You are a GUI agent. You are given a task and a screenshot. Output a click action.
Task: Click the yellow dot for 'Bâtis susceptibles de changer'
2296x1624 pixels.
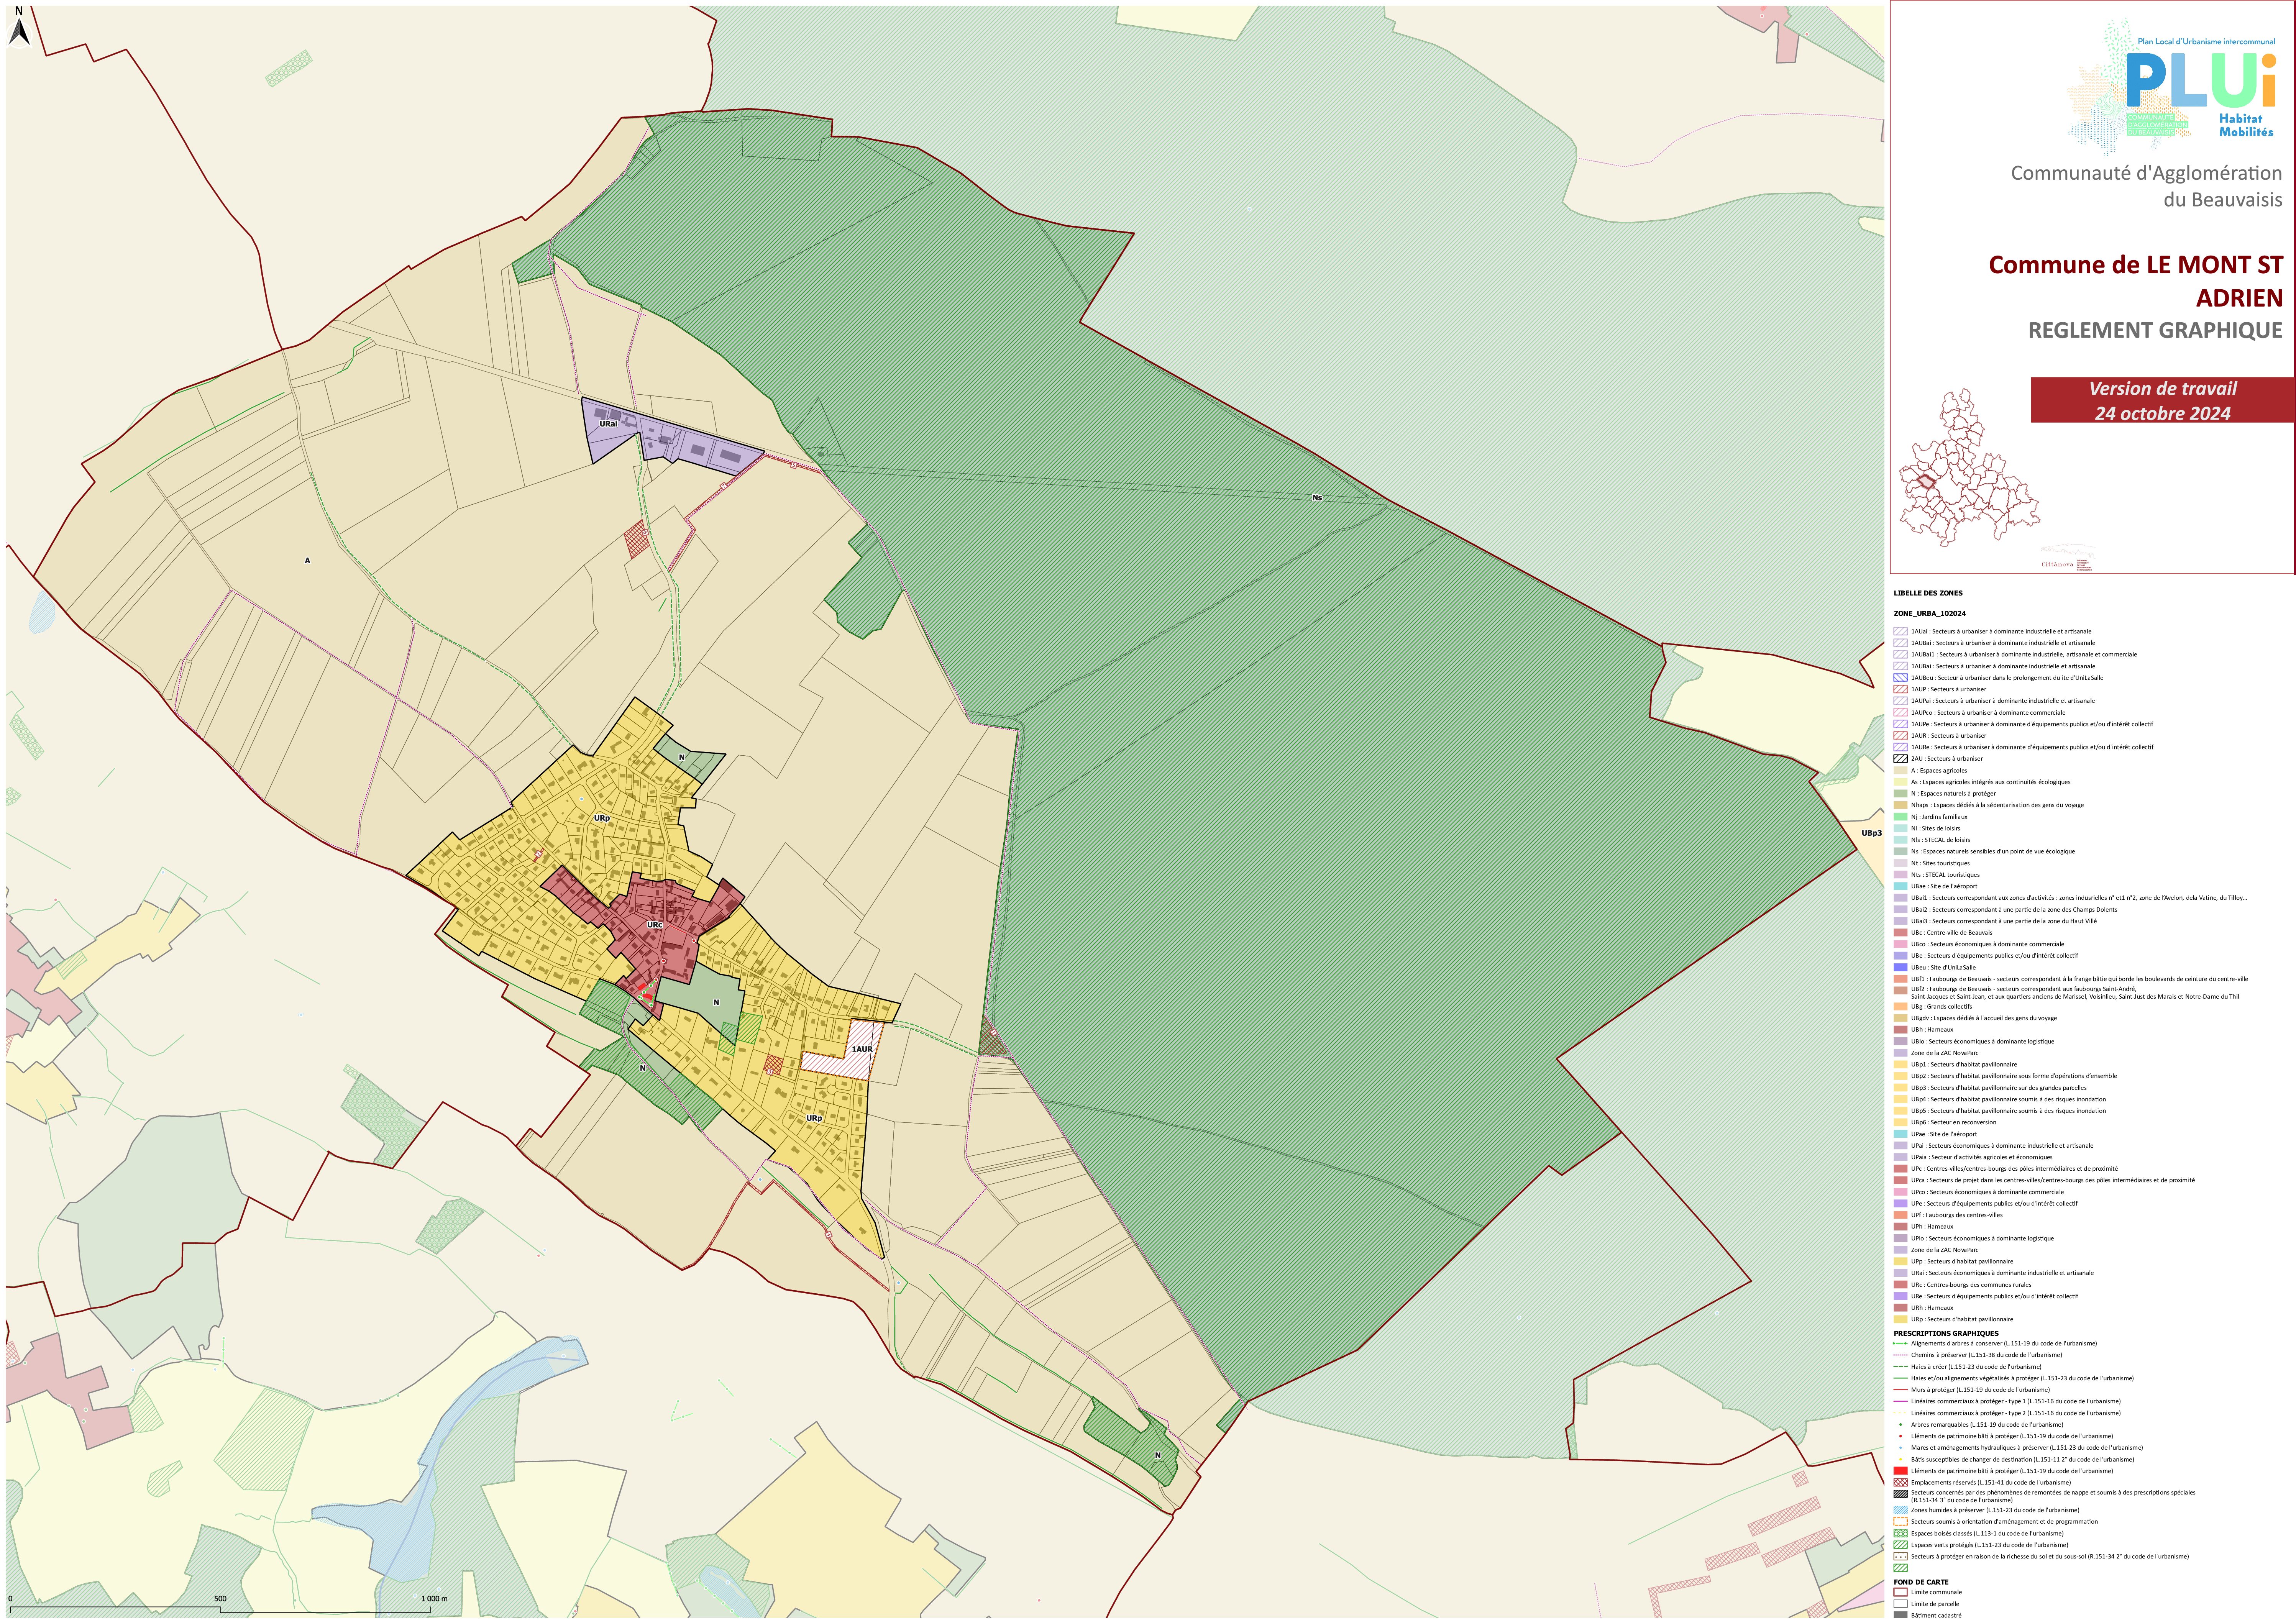pyautogui.click(x=1900, y=1459)
